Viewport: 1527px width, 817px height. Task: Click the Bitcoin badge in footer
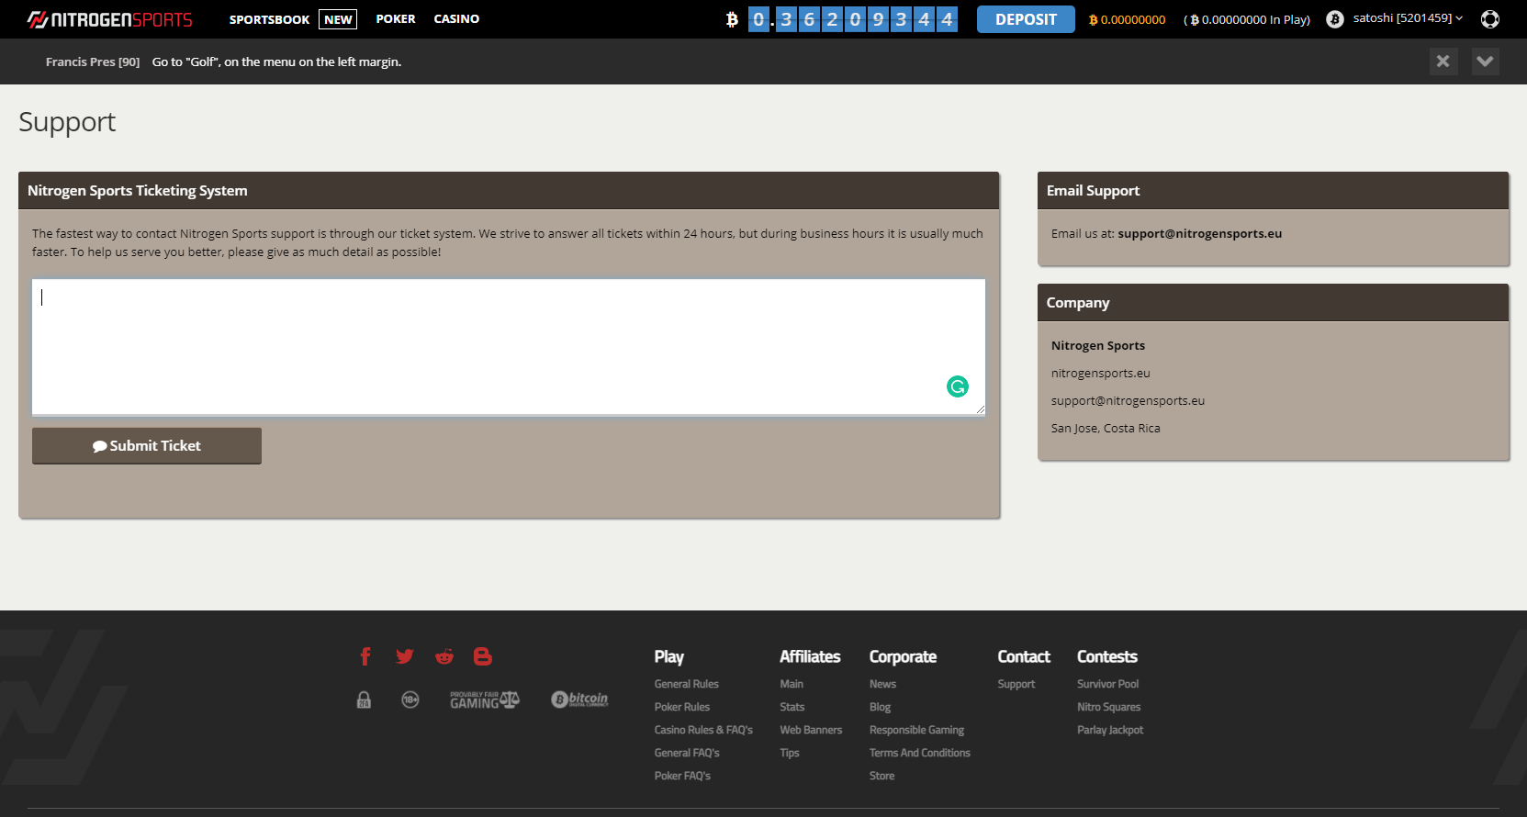tap(579, 699)
